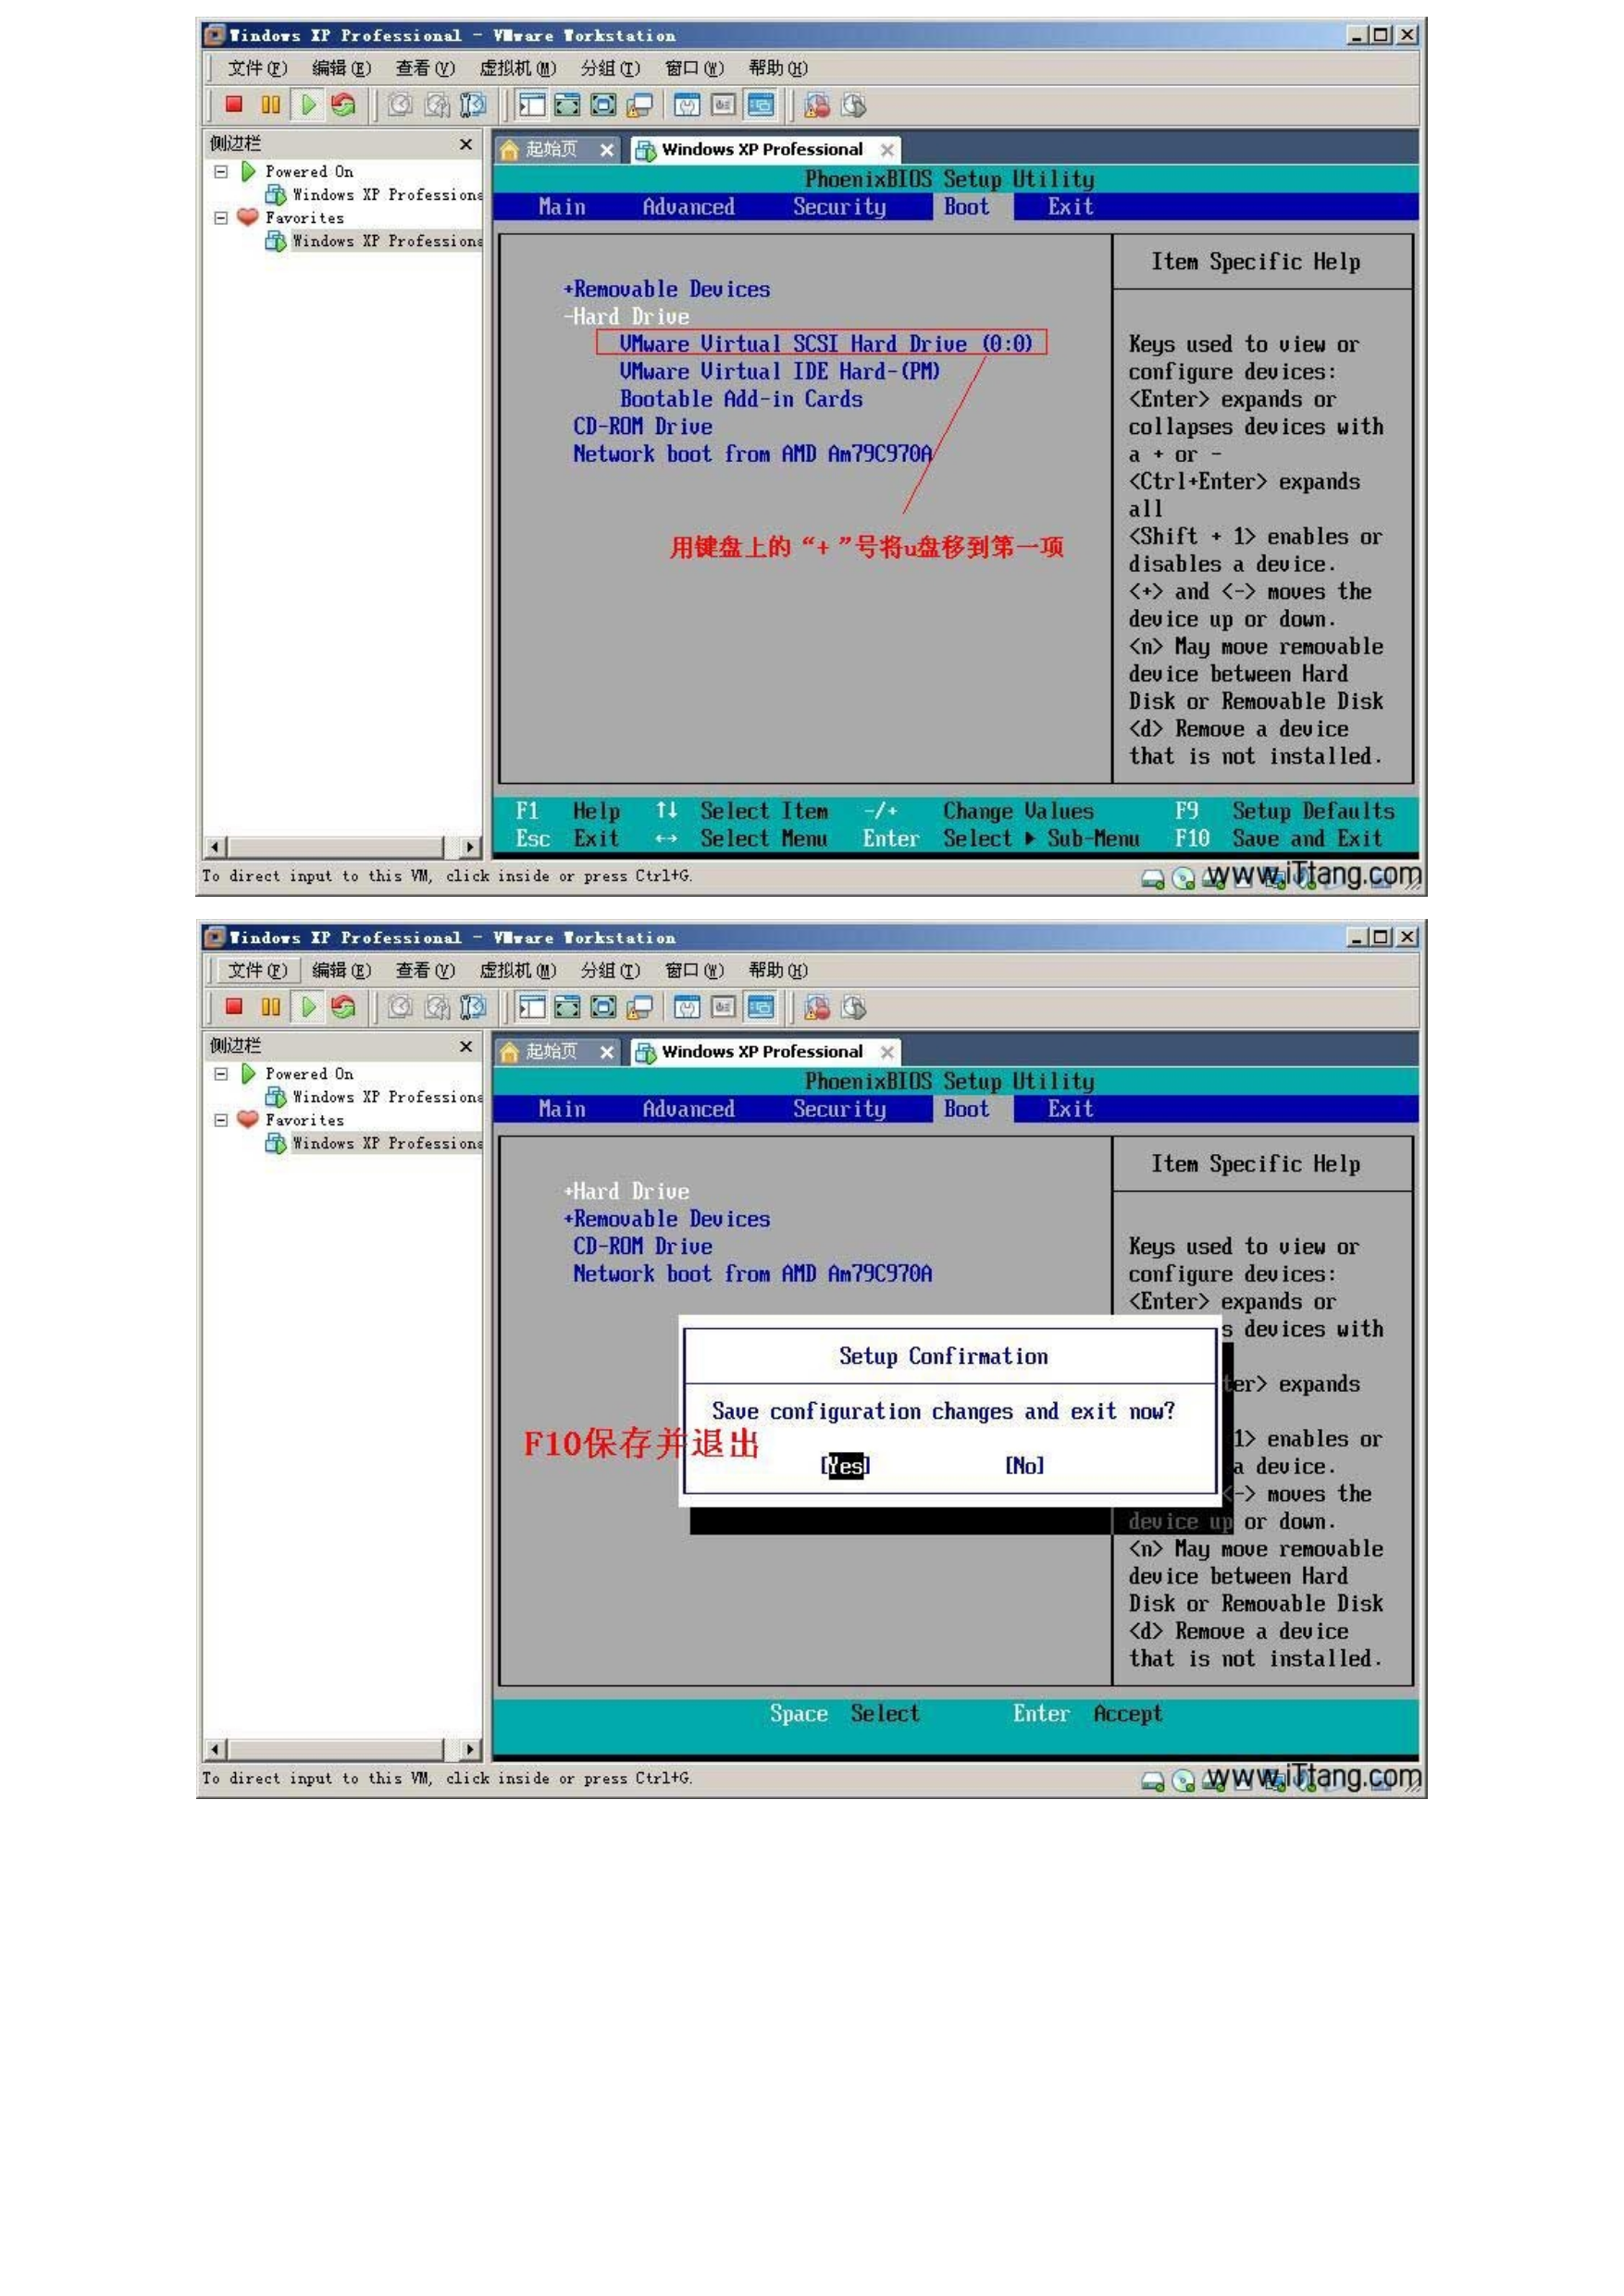Click red Power Off icon in lower VMware window
1624x2296 pixels.
(x=234, y=1006)
